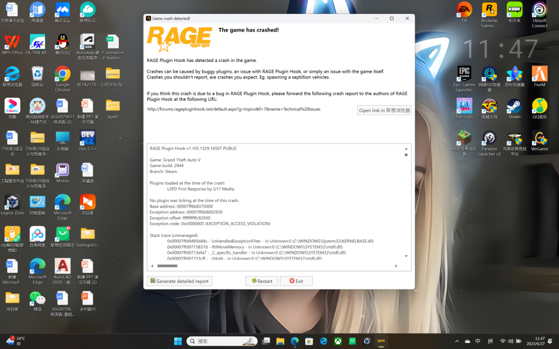The width and height of the screenshot is (559, 349).
Task: Open the 腾讯QQ penguin shortcut
Action: click(62, 45)
